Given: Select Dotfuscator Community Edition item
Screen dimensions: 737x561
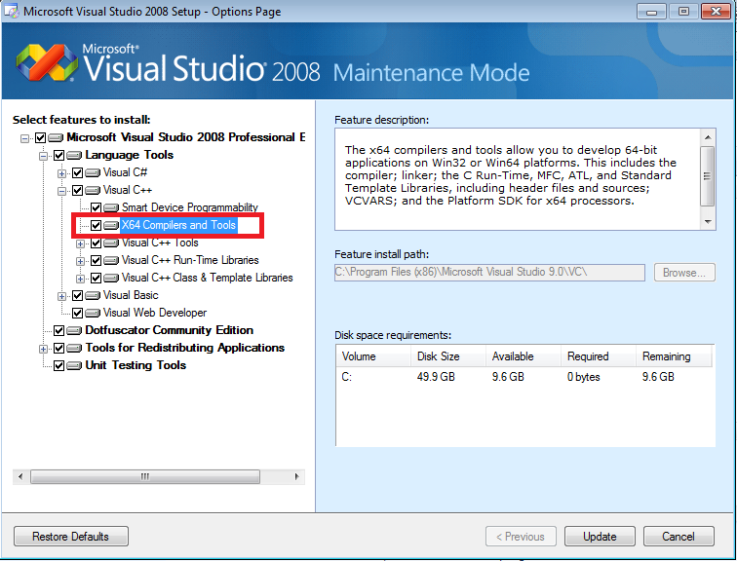Looking at the screenshot, I should [170, 330].
